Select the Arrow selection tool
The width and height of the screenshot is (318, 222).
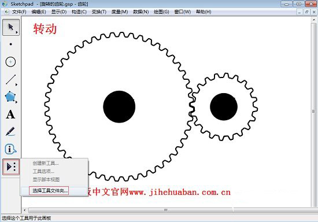[11, 27]
